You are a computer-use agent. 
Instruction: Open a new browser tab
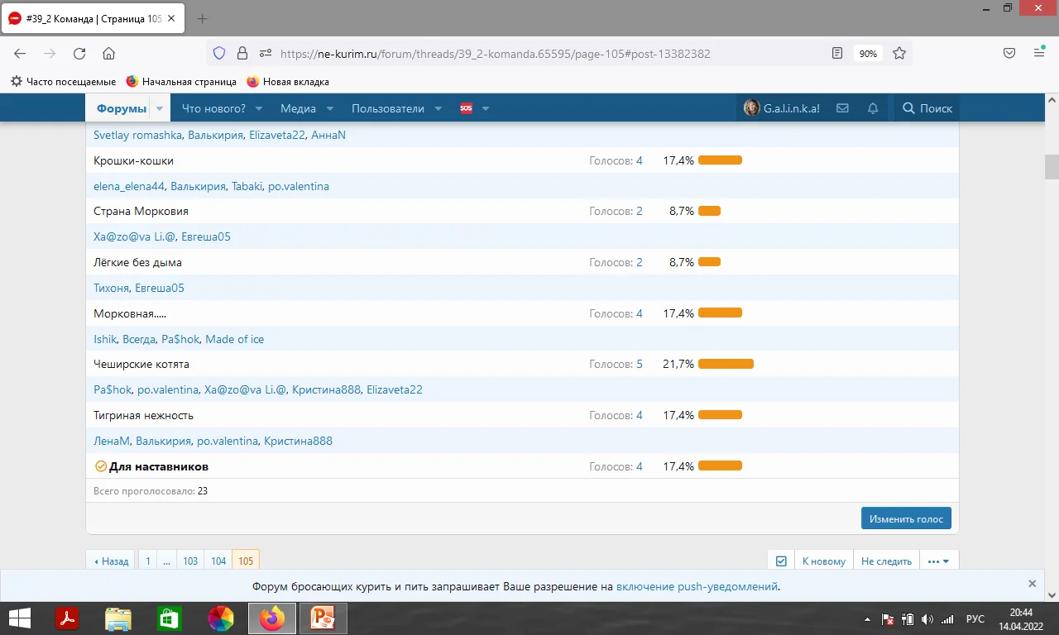coord(203,18)
